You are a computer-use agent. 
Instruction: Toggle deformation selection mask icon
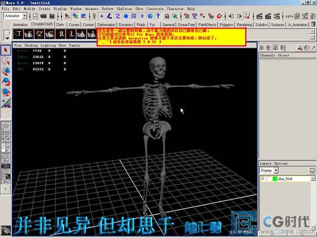coord(134,16)
